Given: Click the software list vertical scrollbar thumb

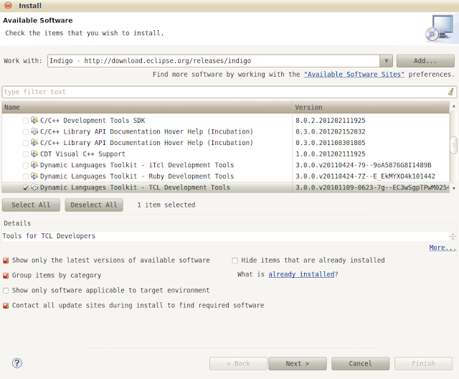Looking at the screenshot, I should (x=454, y=145).
